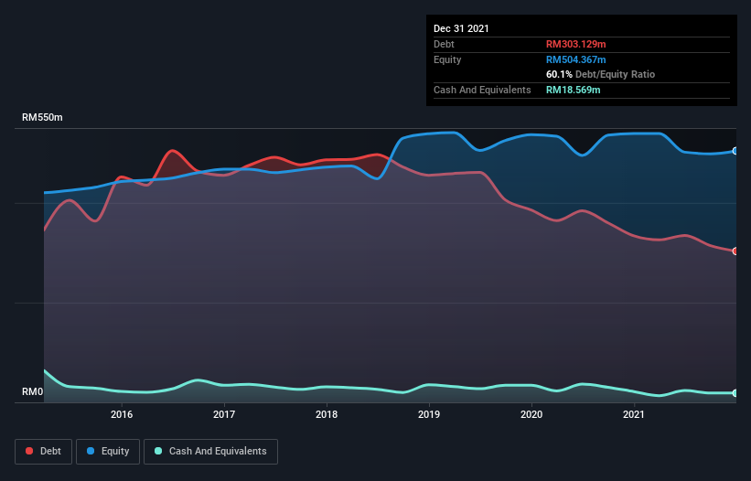
Task: Click the Dec 31 2021 tooltip date
Action: tap(461, 28)
